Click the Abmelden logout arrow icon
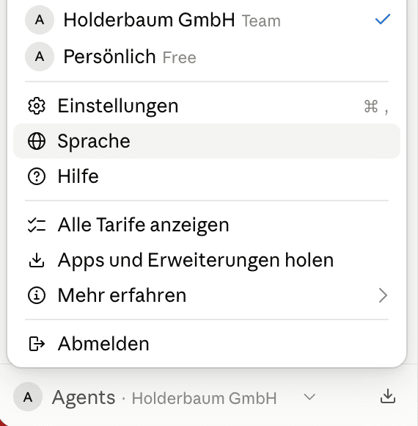 pos(37,344)
